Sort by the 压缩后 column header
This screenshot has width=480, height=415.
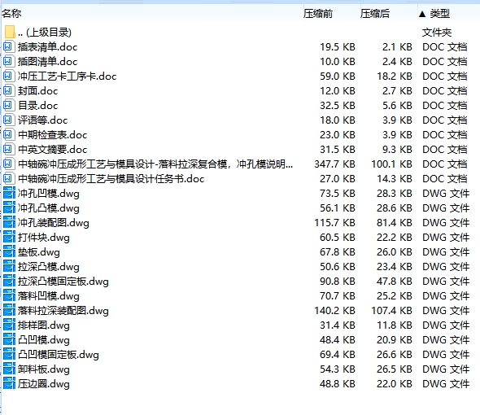point(375,14)
